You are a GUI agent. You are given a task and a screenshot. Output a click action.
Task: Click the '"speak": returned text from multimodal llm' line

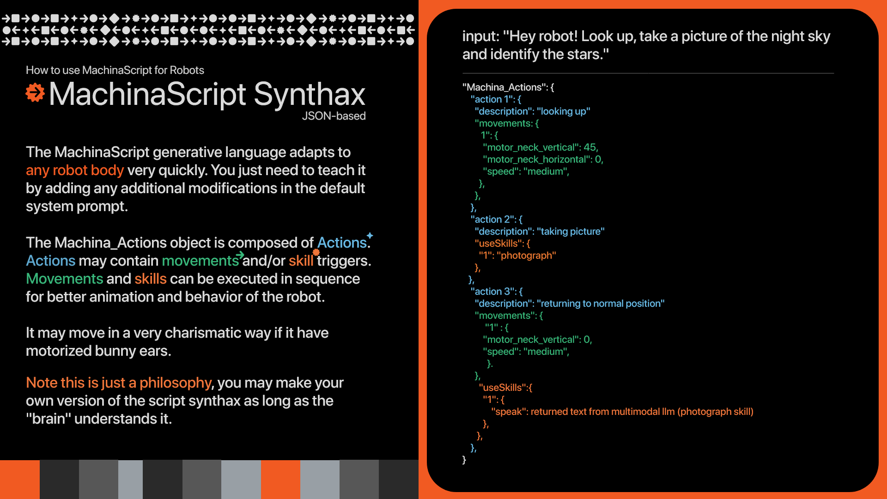coord(622,412)
